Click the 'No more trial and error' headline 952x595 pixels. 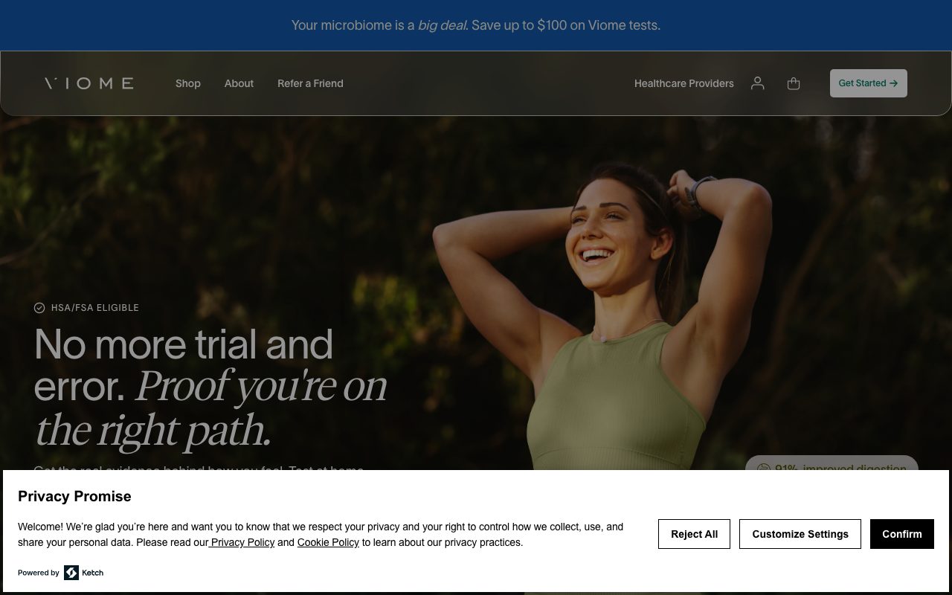(x=210, y=387)
